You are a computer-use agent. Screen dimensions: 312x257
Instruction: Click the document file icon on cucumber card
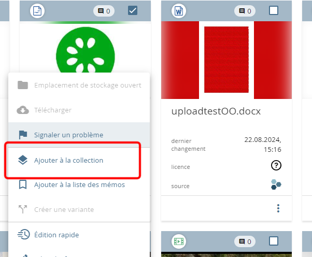(x=37, y=11)
